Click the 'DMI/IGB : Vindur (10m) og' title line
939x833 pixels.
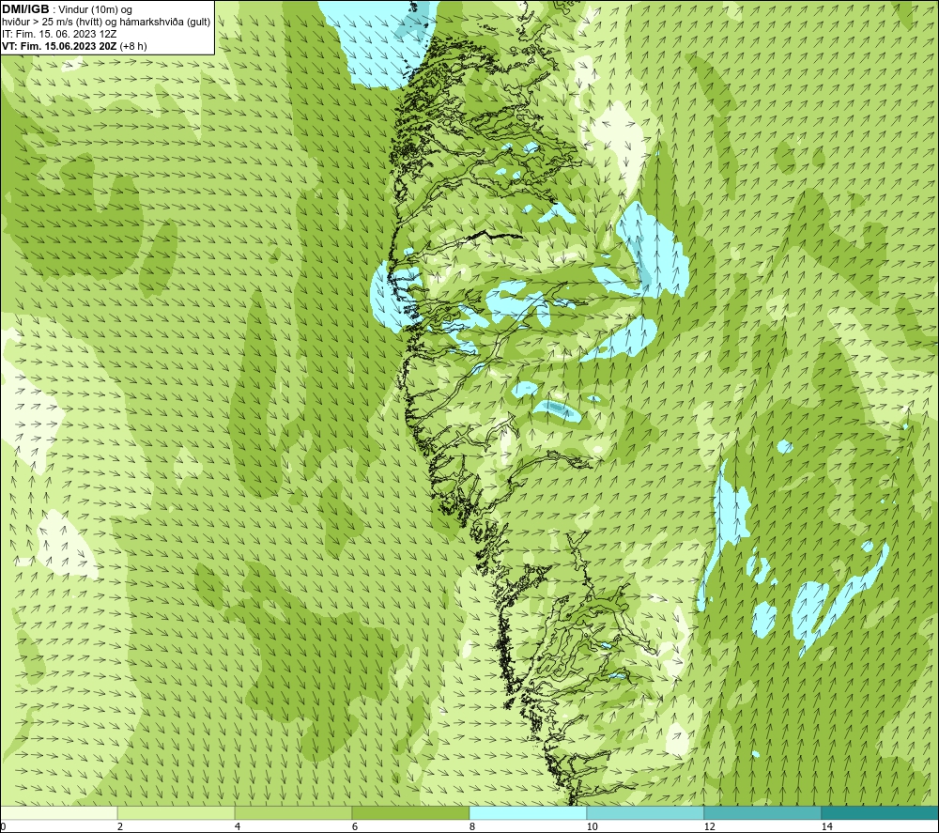pos(68,9)
